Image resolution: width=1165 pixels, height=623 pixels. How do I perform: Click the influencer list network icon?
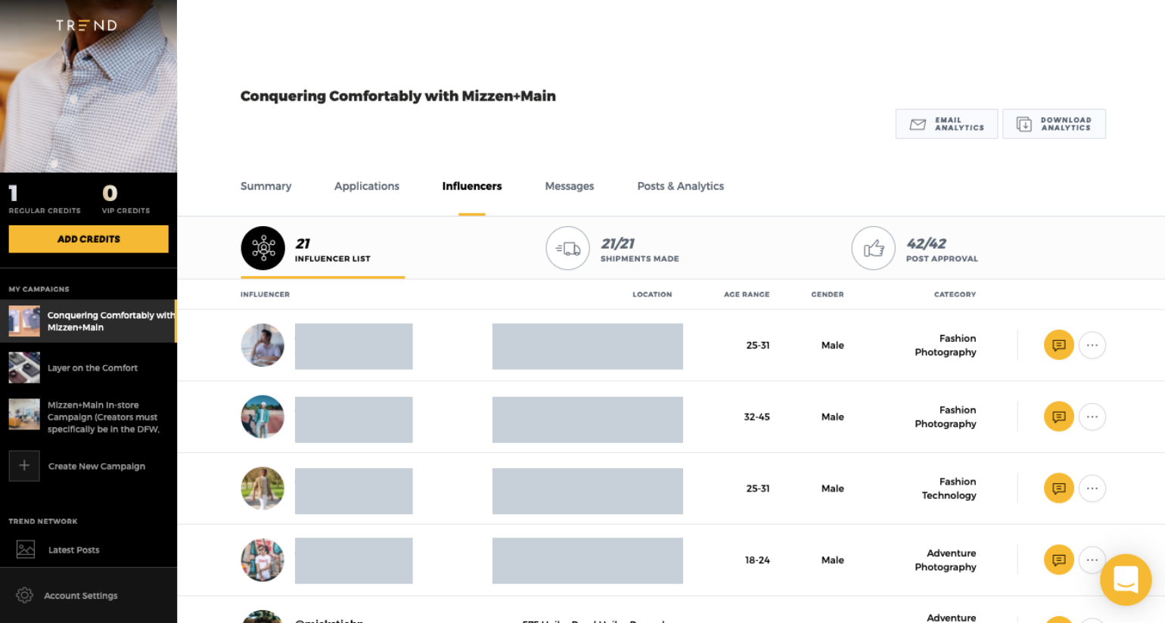coord(263,248)
